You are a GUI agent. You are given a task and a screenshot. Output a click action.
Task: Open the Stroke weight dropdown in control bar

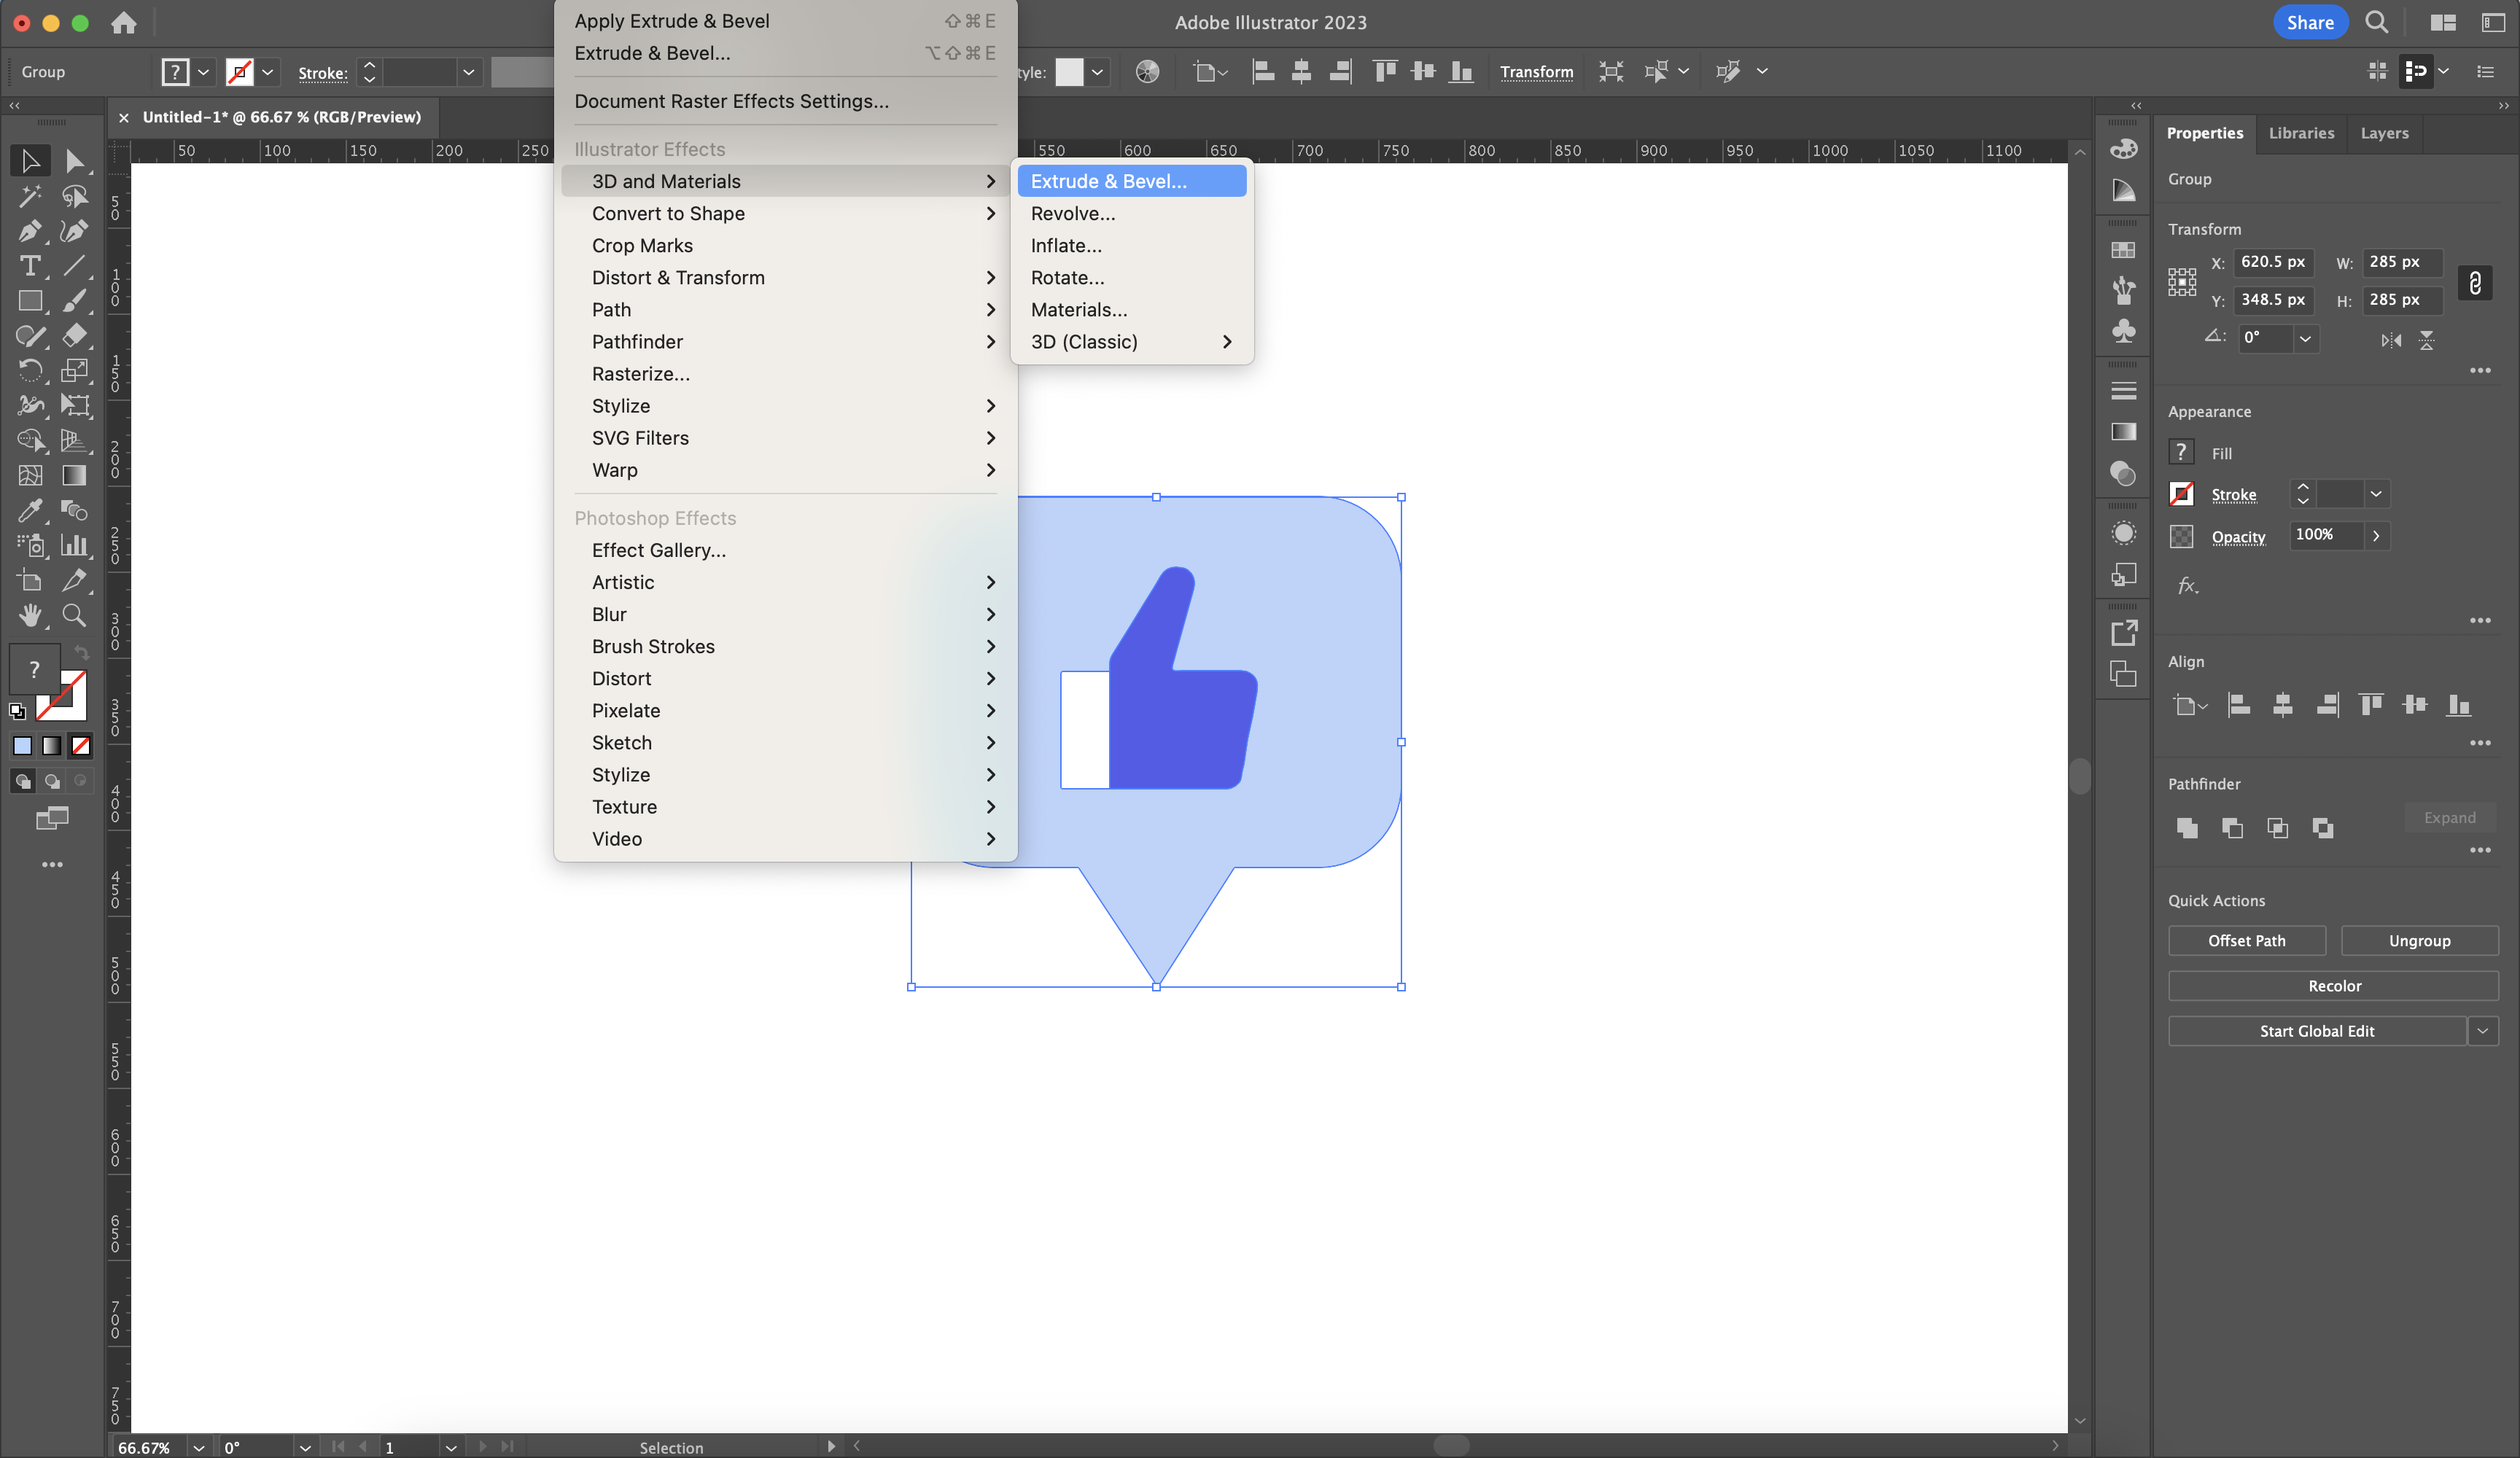click(468, 72)
